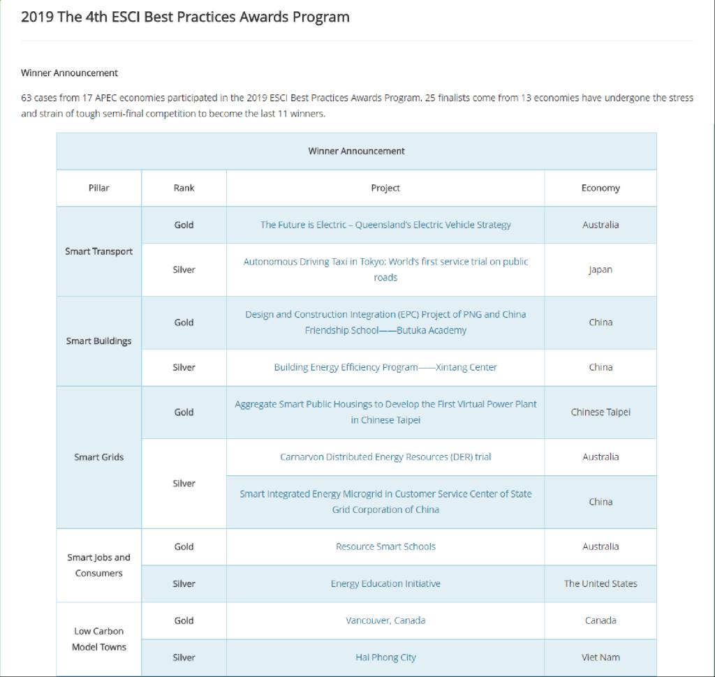Click the Smart Jobs and Consumers cell
This screenshot has width=715, height=677.
click(x=98, y=565)
